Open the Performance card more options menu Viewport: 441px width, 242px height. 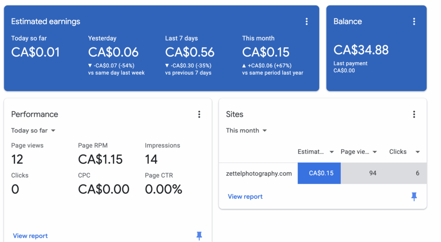pos(199,114)
